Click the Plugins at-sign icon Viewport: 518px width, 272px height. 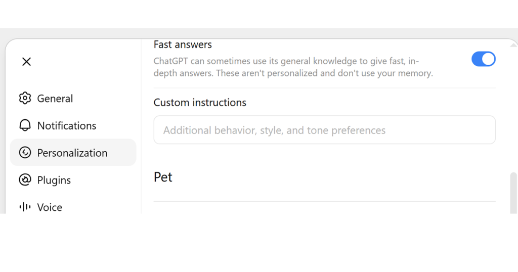click(x=25, y=180)
